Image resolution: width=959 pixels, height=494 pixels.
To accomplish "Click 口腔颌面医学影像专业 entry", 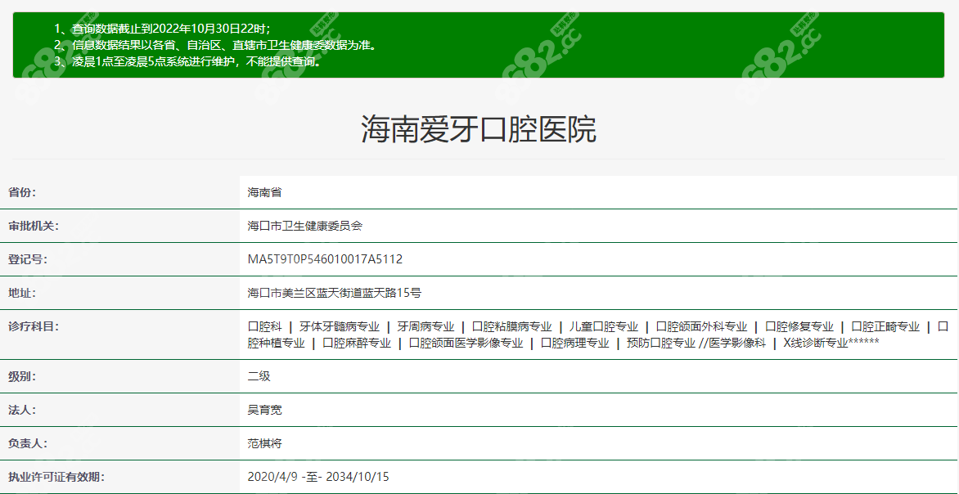I will (x=466, y=343).
